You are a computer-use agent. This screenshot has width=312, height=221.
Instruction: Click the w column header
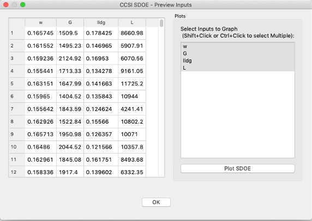41,22
